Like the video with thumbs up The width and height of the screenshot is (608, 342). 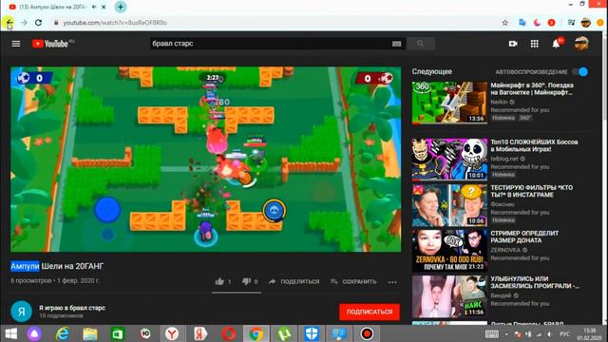[219, 281]
